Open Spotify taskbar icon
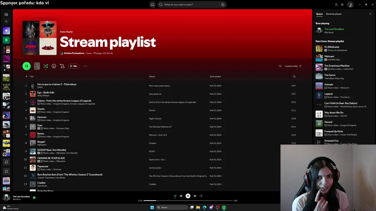The image size is (376, 211). click(224, 207)
